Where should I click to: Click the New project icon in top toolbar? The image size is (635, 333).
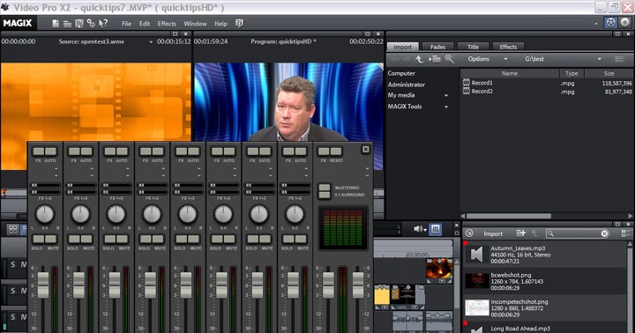tap(56, 24)
